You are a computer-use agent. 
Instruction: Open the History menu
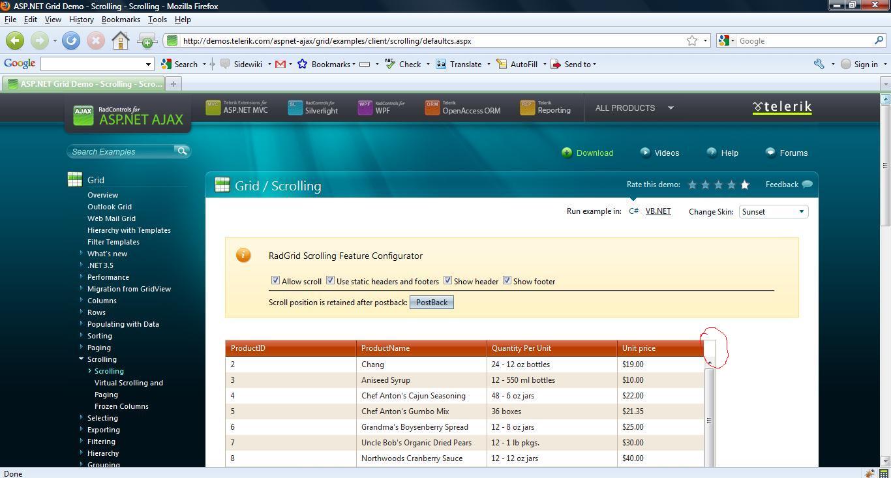click(x=82, y=20)
